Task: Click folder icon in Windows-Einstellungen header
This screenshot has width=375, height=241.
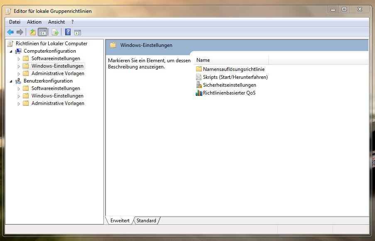Action: click(113, 45)
